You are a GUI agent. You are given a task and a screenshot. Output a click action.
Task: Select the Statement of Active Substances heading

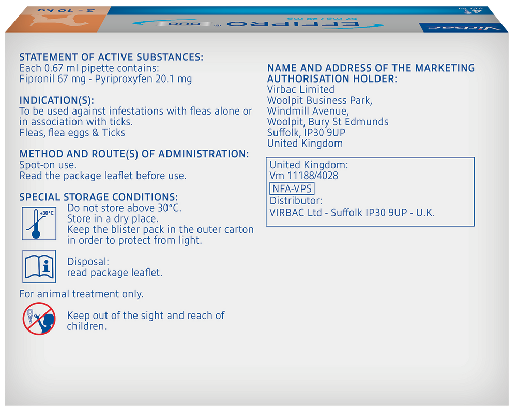click(x=111, y=57)
